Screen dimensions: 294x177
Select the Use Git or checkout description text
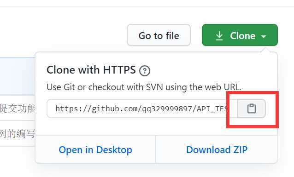(144, 87)
